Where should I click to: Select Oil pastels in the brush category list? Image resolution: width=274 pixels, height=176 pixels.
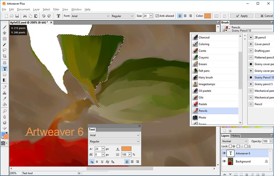[205, 91]
